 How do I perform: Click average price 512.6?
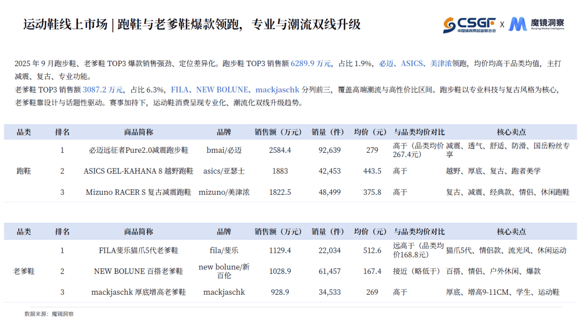click(x=372, y=251)
